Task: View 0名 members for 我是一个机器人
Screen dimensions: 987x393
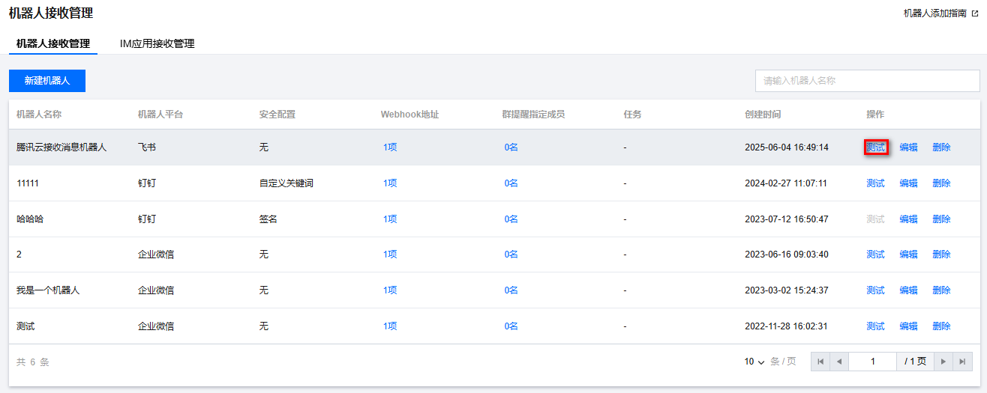Action: (x=511, y=290)
